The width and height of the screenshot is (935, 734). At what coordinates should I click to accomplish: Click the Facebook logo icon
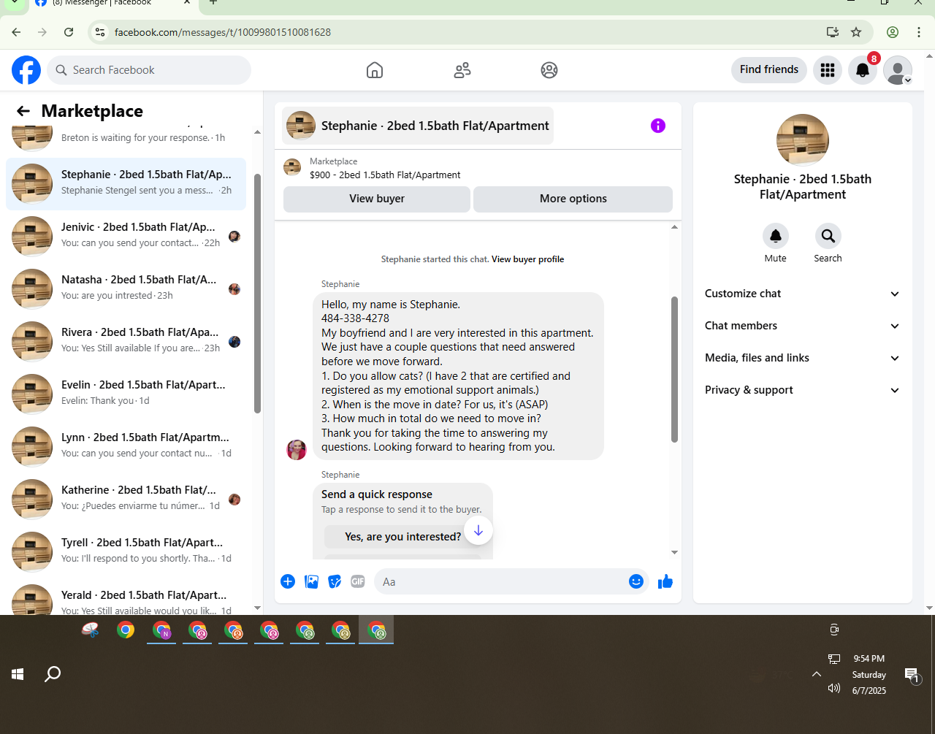click(26, 70)
